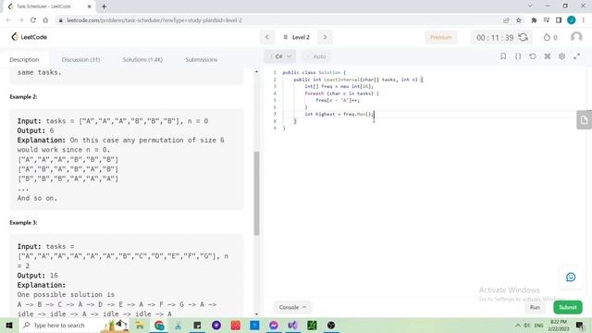The height and width of the screenshot is (333, 592).
Task: Open the C# language dropdown
Action: (279, 56)
